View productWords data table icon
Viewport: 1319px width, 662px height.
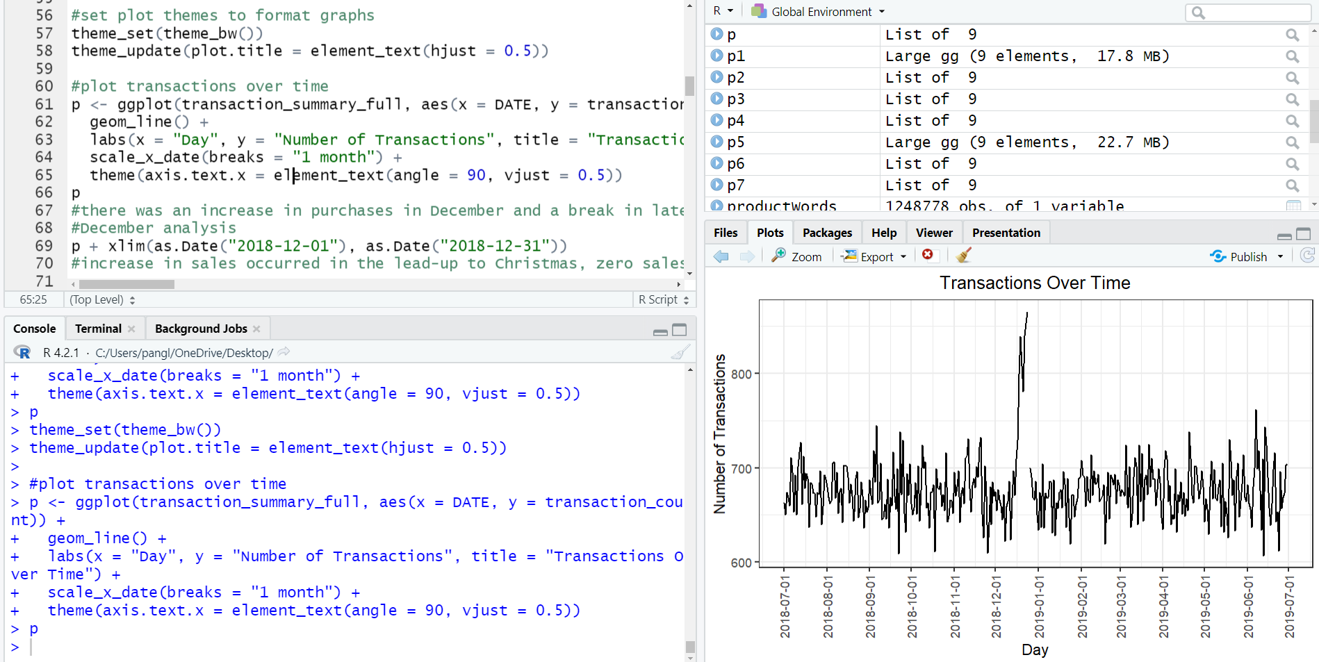point(1293,206)
